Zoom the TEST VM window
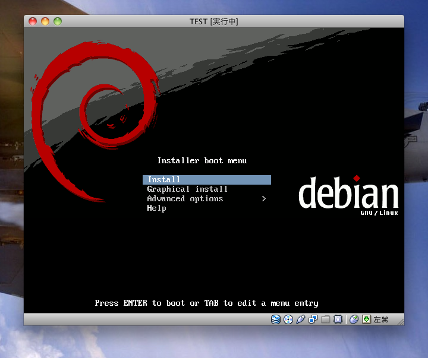Image resolution: width=428 pixels, height=358 pixels. pos(58,21)
